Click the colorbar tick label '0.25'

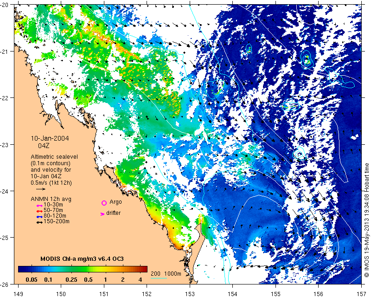[71, 280]
